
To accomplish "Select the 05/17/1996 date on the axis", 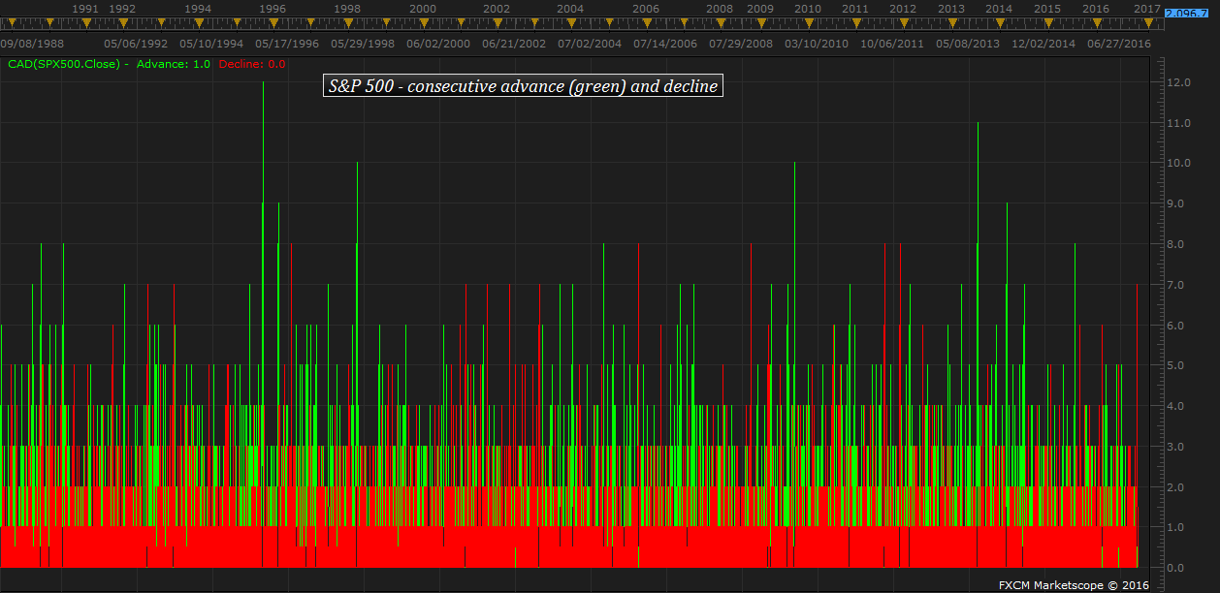I will (286, 44).
